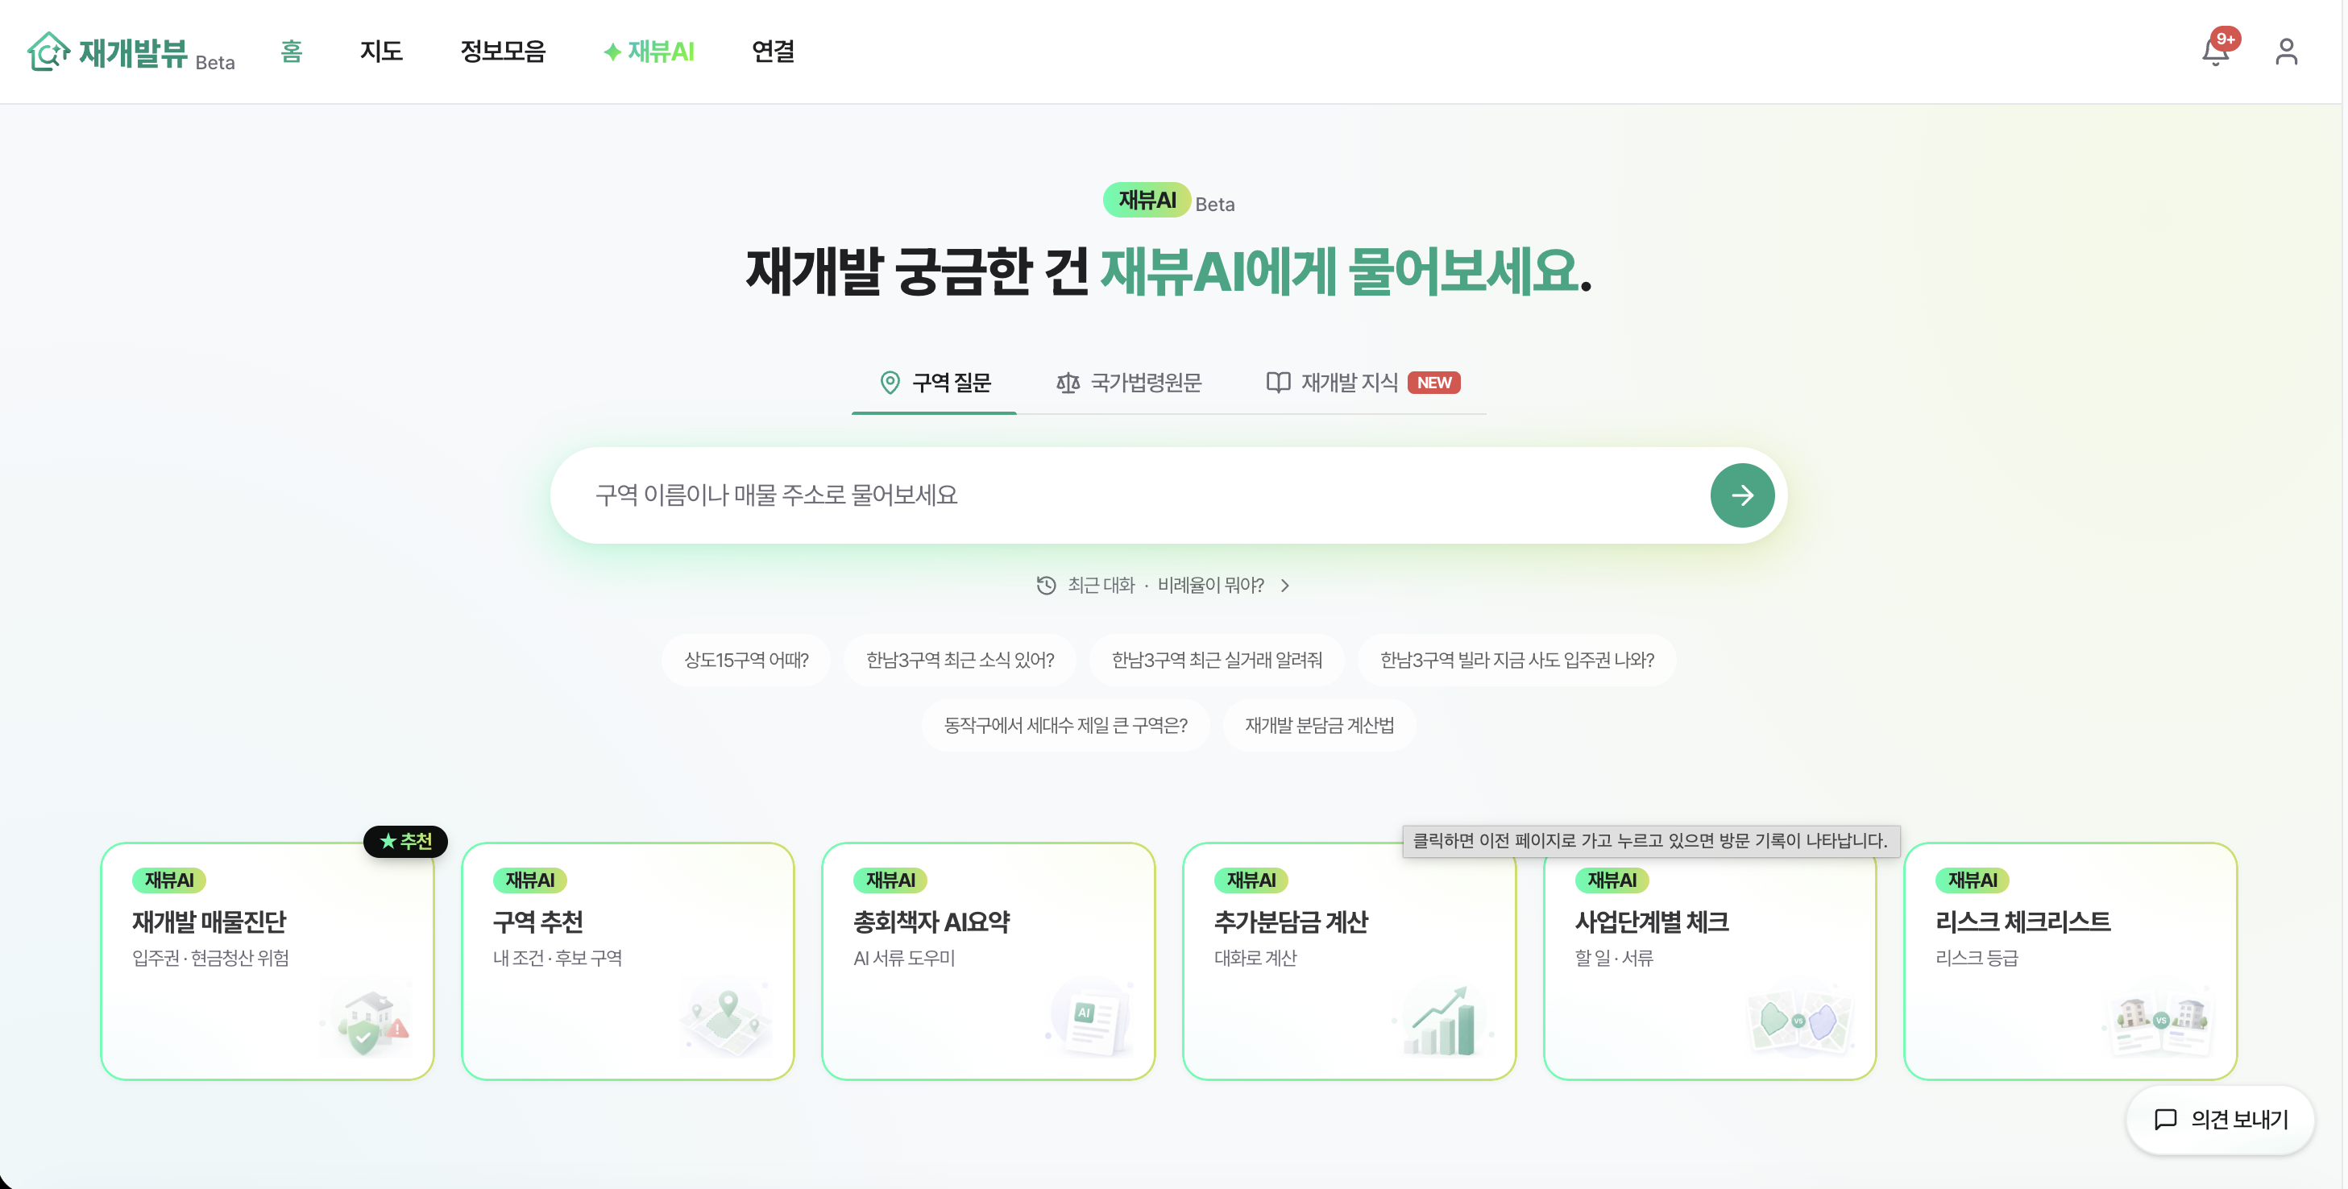2348x1189 pixels.
Task: Click the sparkle icon beside 재뷰AI menu
Action: [612, 52]
